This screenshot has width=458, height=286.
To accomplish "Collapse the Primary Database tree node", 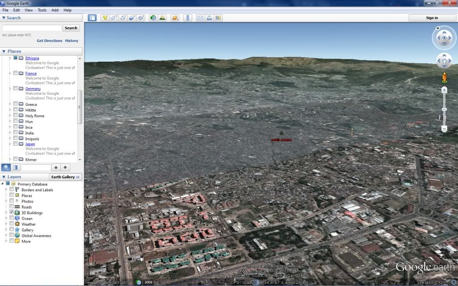I will [x=2, y=184].
